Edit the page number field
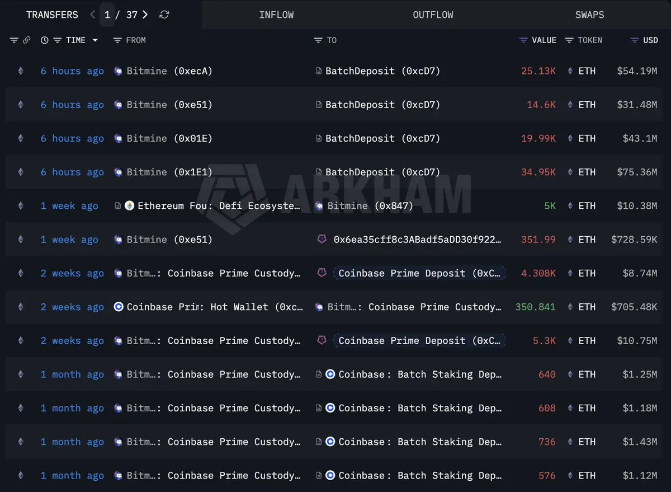This screenshot has width=671, height=492. [107, 15]
